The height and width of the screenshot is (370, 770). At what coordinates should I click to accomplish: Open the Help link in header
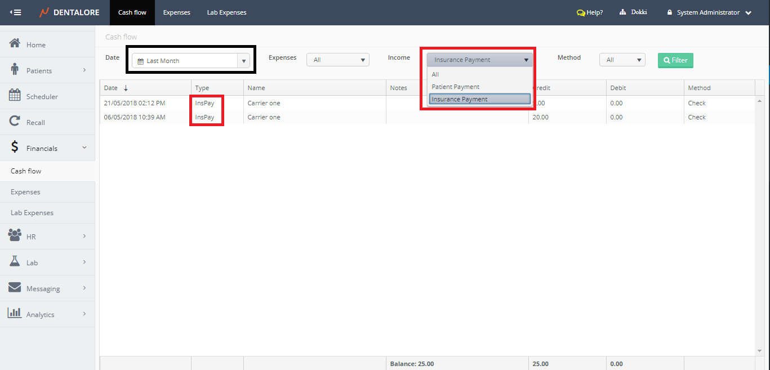coord(590,12)
